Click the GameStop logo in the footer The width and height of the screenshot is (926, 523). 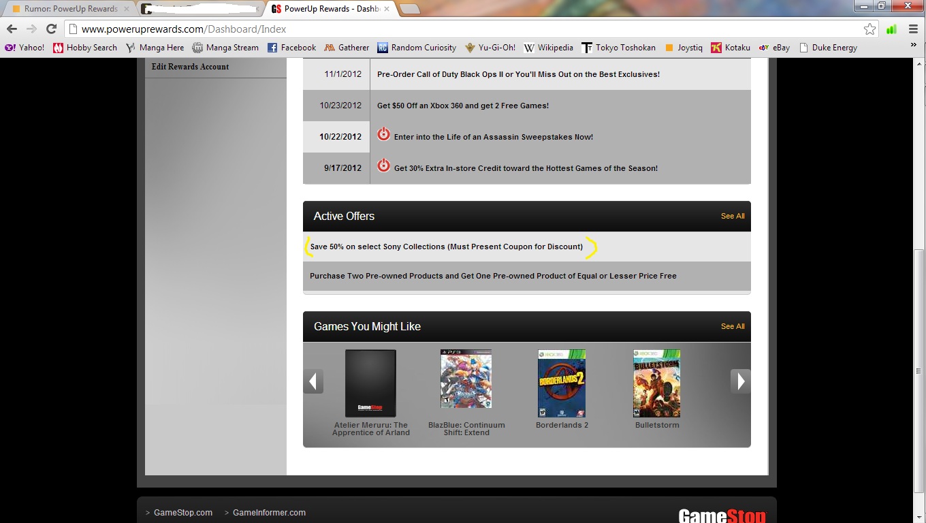(722, 516)
